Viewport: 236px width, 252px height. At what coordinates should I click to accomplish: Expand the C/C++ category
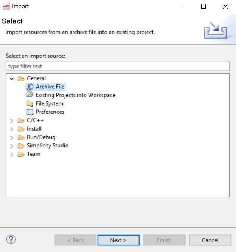point(12,121)
